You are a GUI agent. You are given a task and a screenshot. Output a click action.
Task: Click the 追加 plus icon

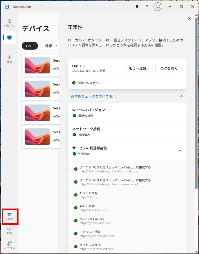(9, 58)
